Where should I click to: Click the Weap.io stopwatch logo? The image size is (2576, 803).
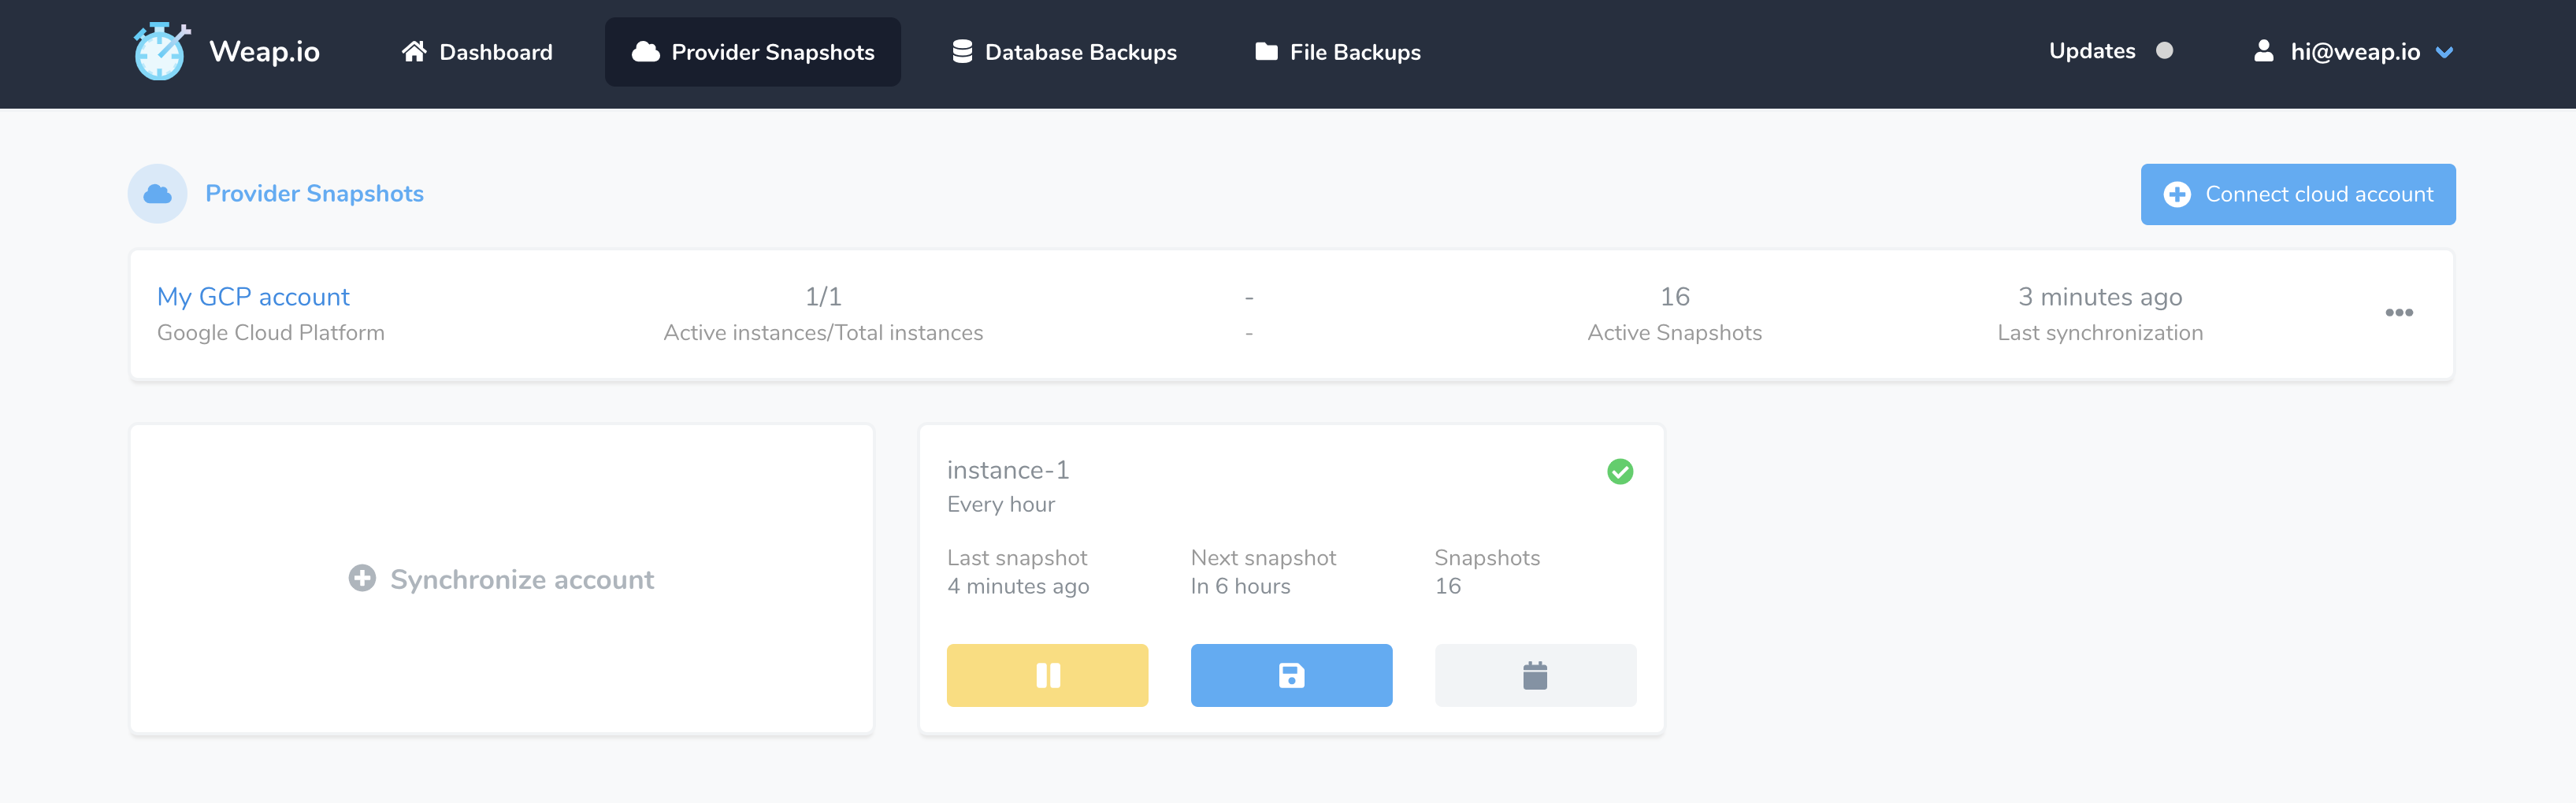tap(161, 52)
